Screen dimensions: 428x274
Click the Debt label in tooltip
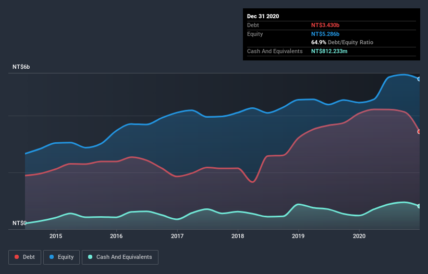[253, 25]
